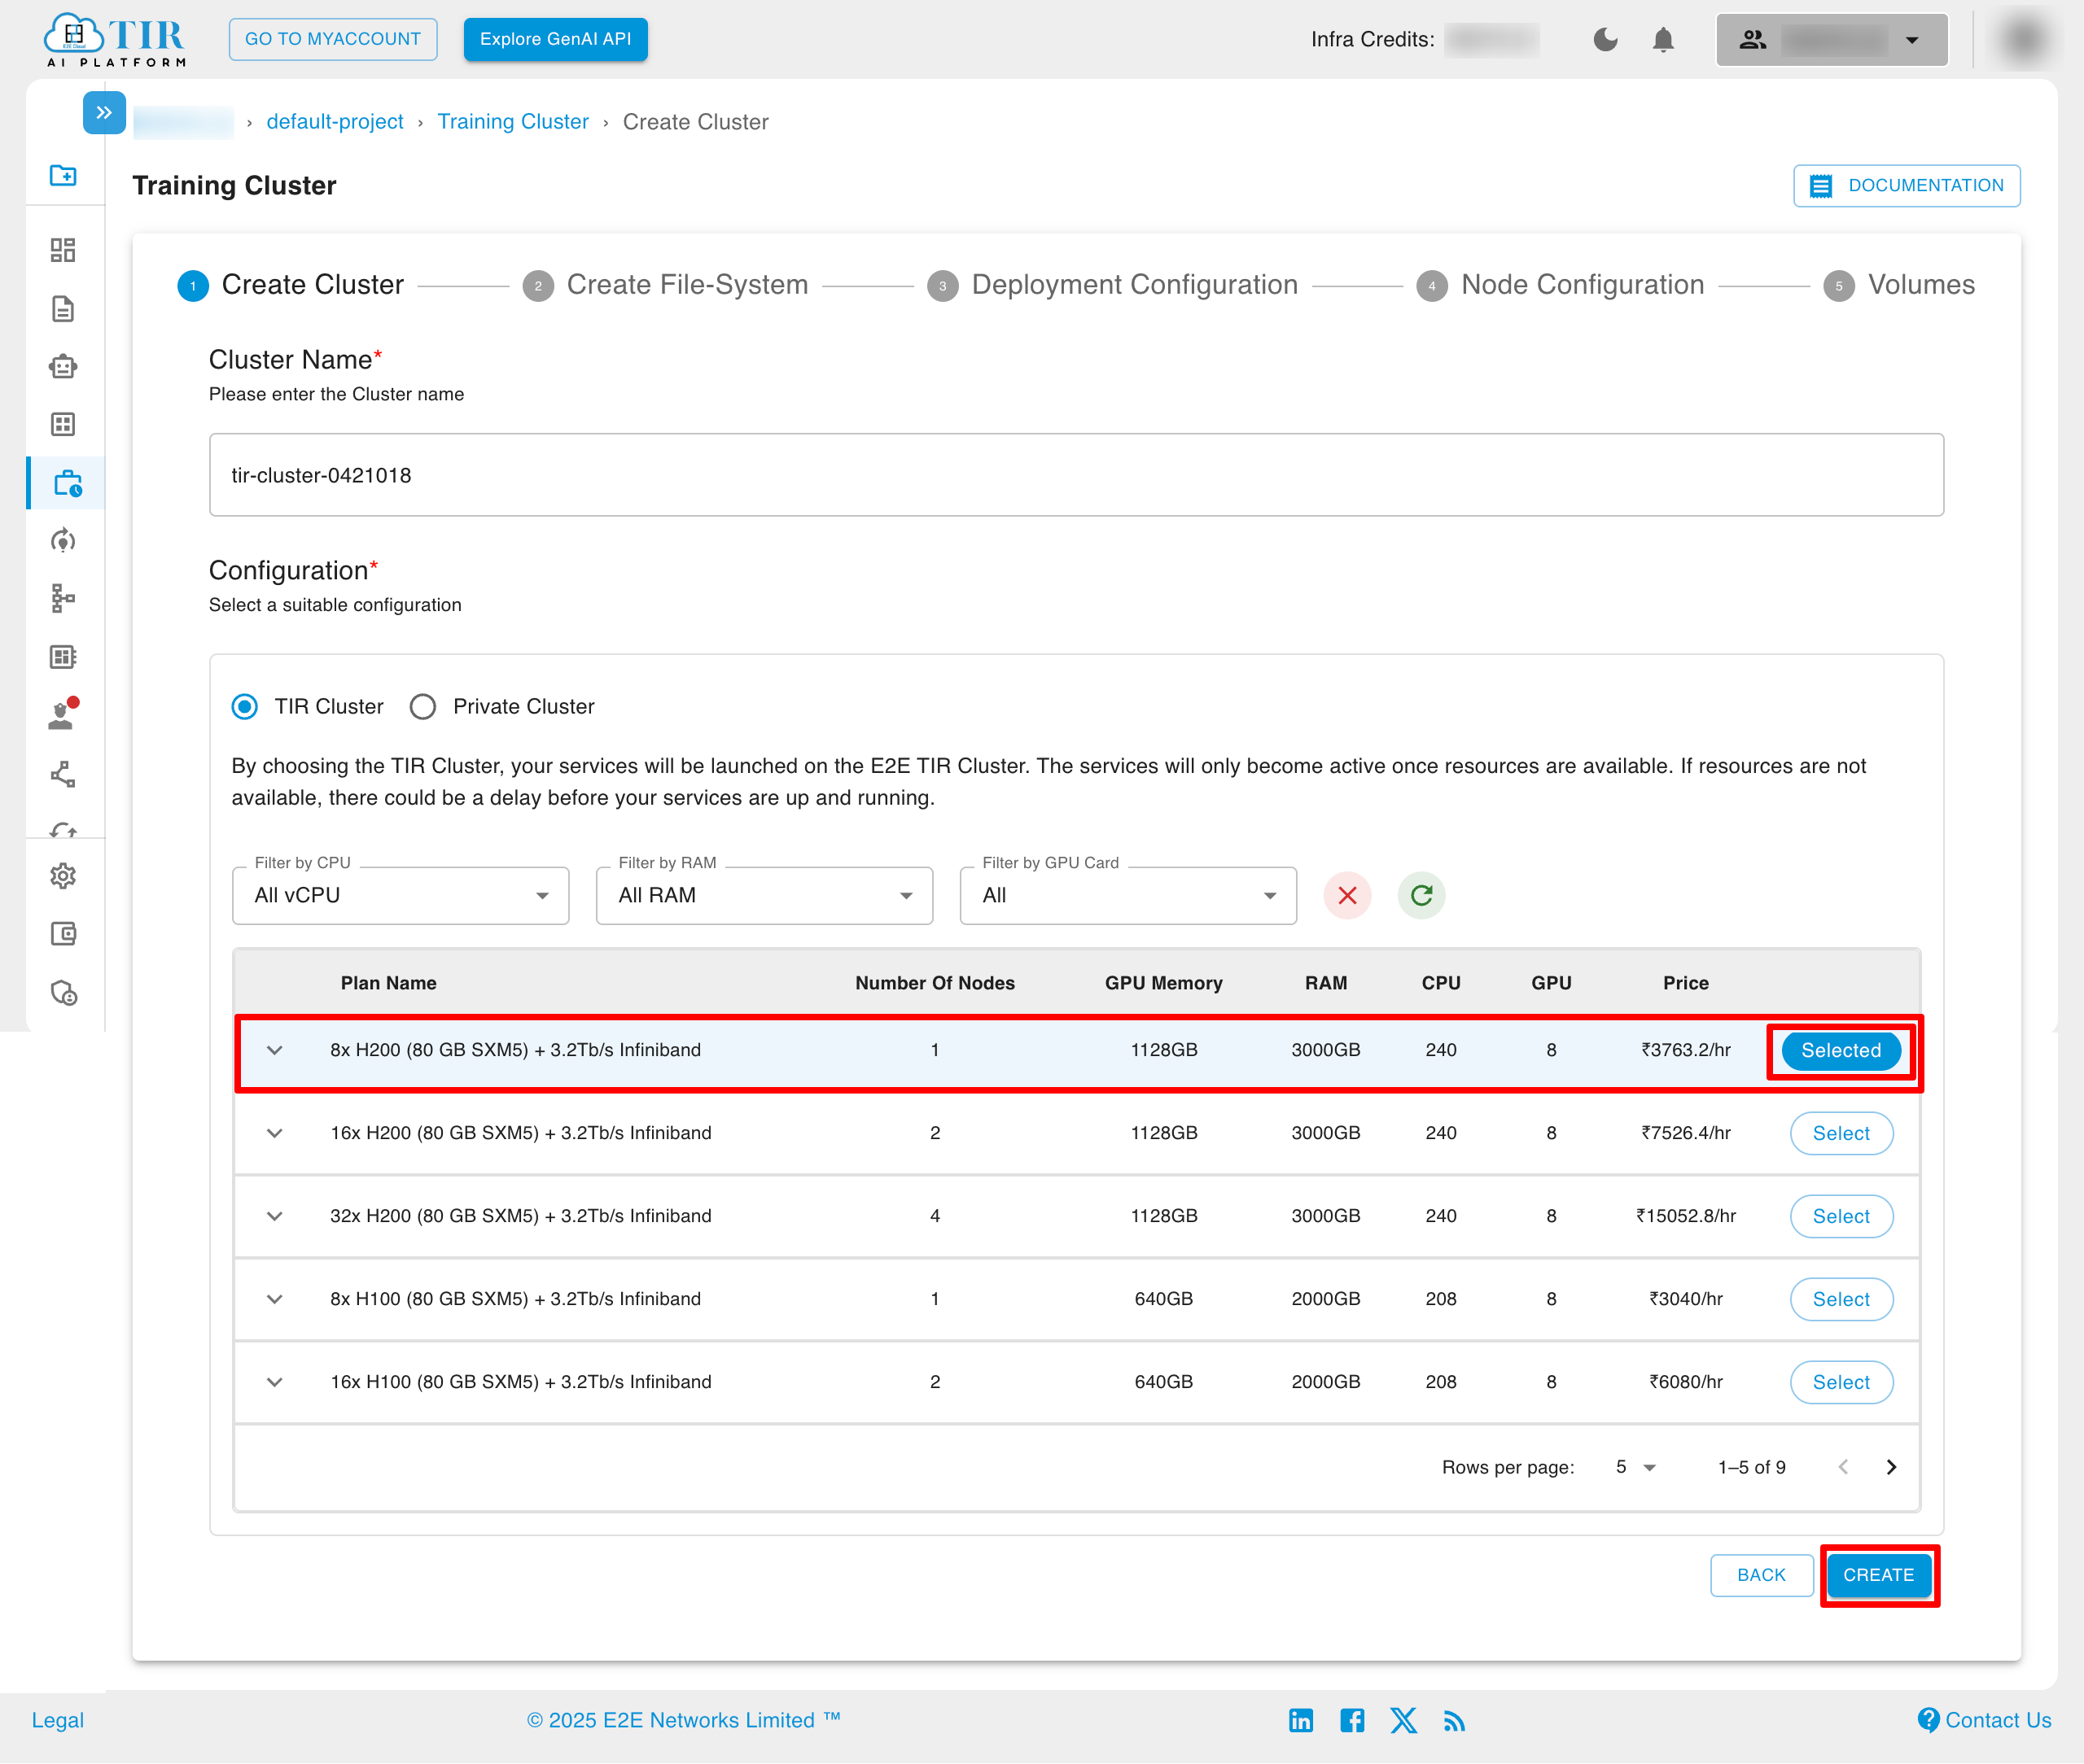
Task: Open the pipeline tree sidebar icon
Action: pos(63,598)
